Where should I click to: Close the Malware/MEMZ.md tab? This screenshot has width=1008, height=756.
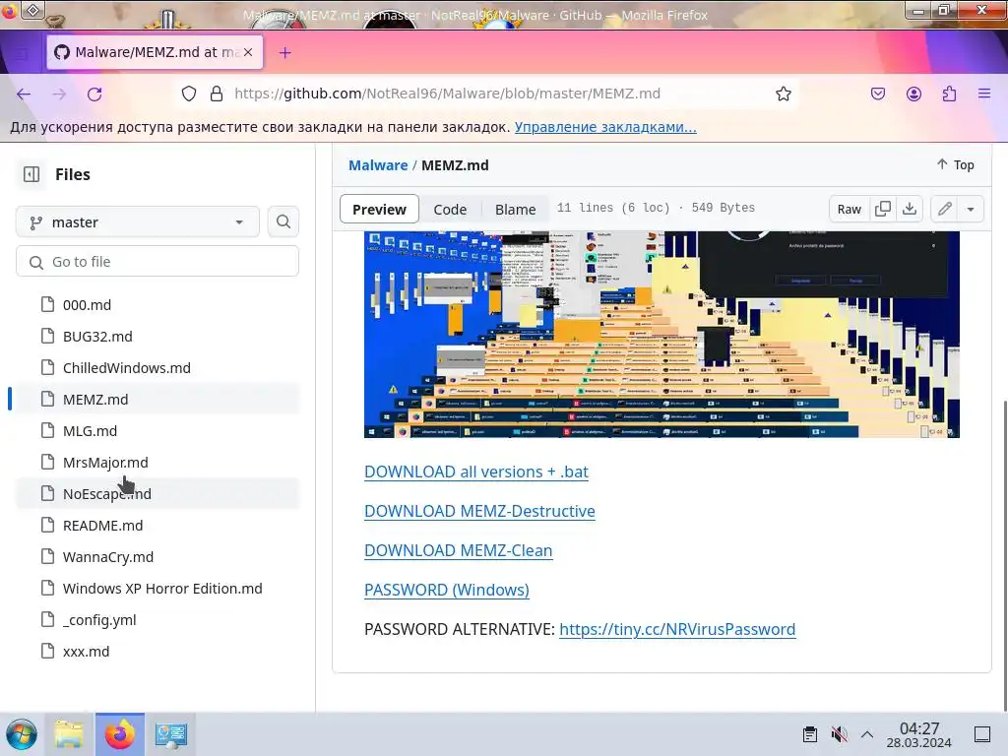point(248,52)
